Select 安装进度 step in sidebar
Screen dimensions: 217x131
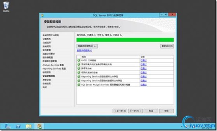46,84
